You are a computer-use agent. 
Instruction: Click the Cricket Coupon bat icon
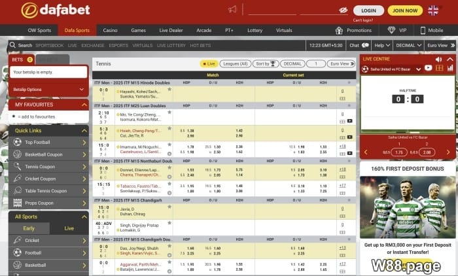17,179
